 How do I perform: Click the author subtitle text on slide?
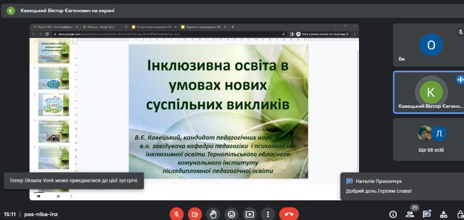point(217,154)
